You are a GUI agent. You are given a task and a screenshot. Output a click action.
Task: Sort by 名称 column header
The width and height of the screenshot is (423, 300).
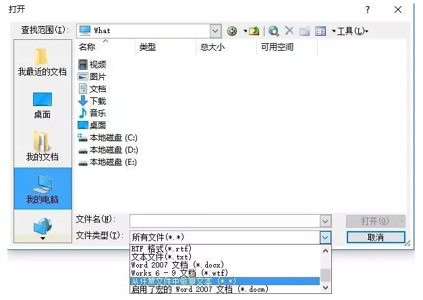(87, 47)
